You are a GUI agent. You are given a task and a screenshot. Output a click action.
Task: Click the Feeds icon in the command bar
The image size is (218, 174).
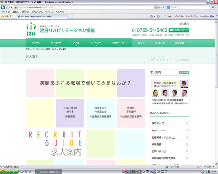[158, 16]
